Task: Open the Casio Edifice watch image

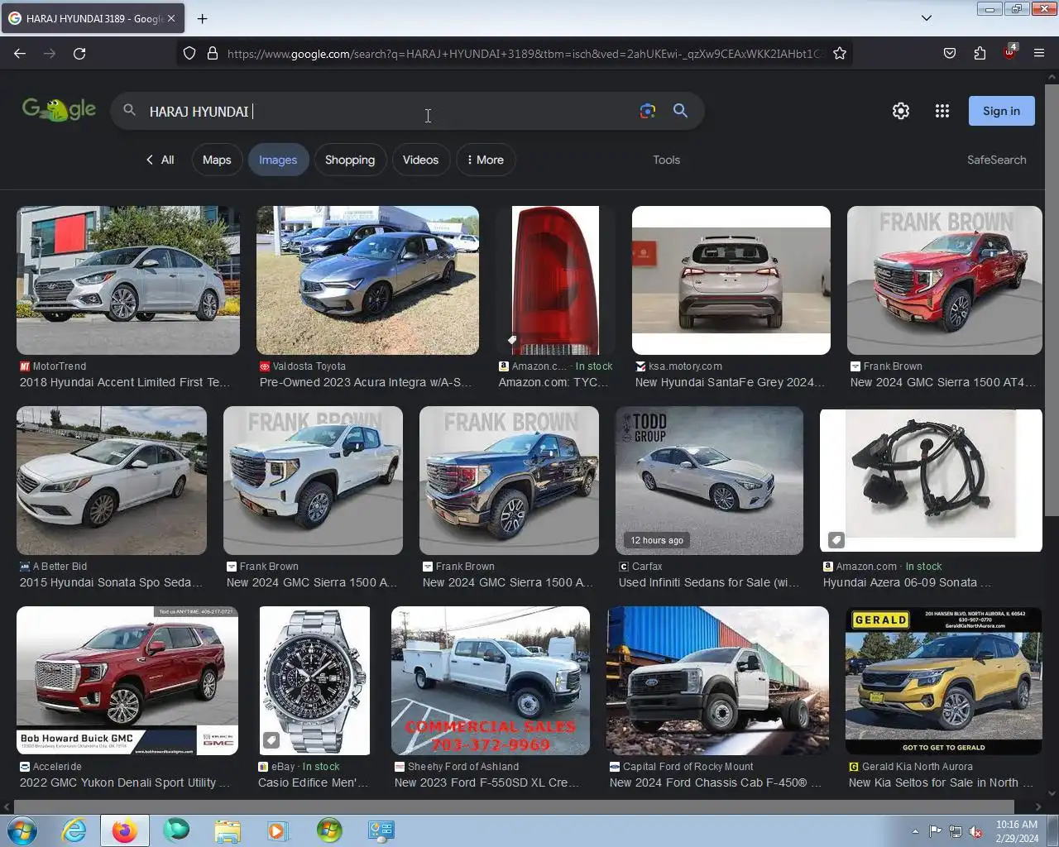Action: pyautogui.click(x=314, y=681)
